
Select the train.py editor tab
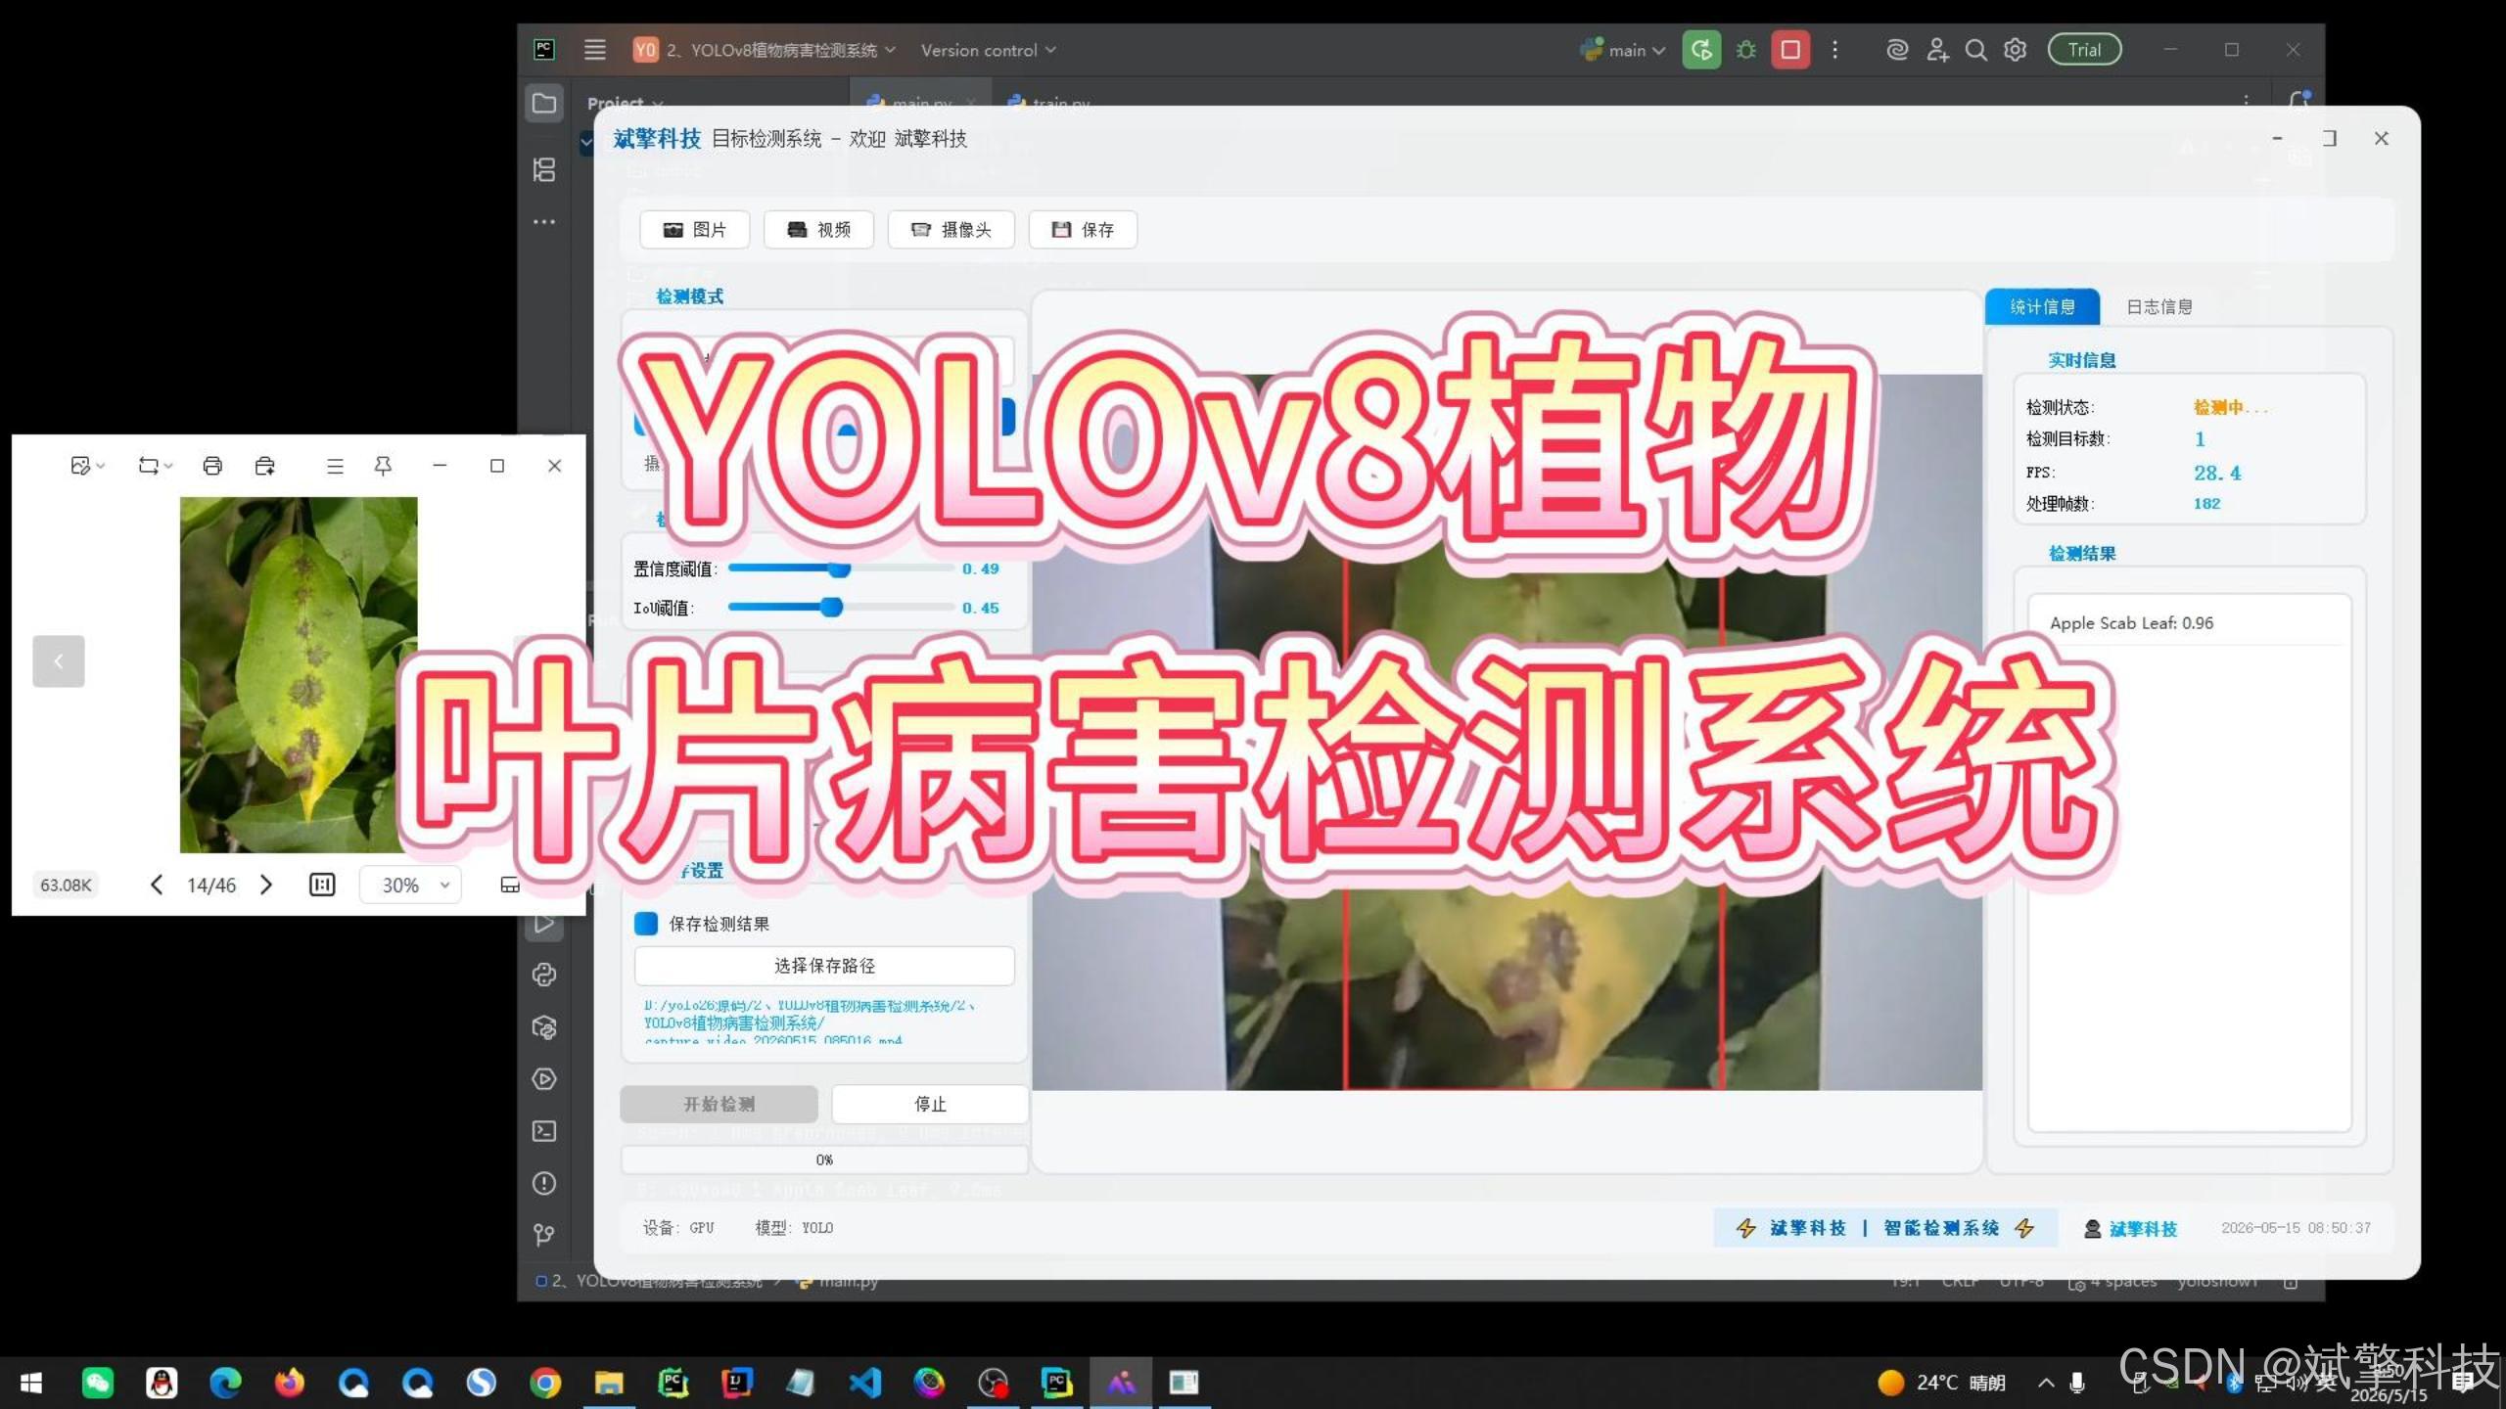tap(1050, 102)
